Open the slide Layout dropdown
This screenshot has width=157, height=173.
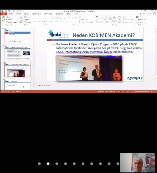point(28,17)
